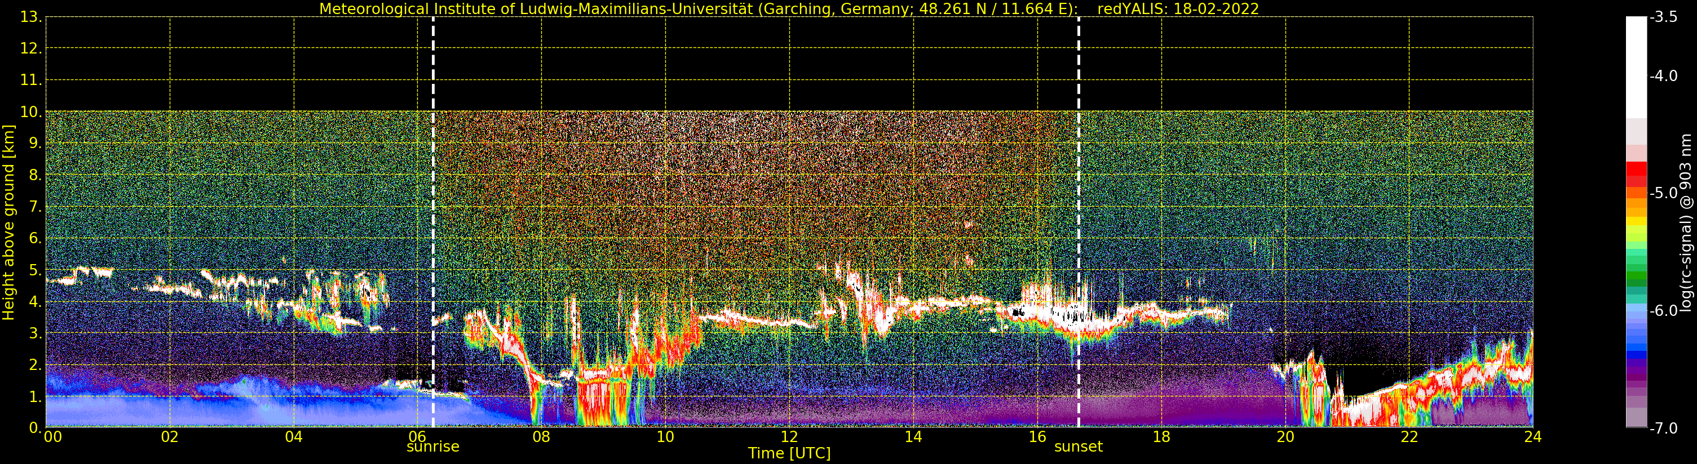Click the '13.' tick on height axis
This screenshot has width=1697, height=464.
(31, 17)
